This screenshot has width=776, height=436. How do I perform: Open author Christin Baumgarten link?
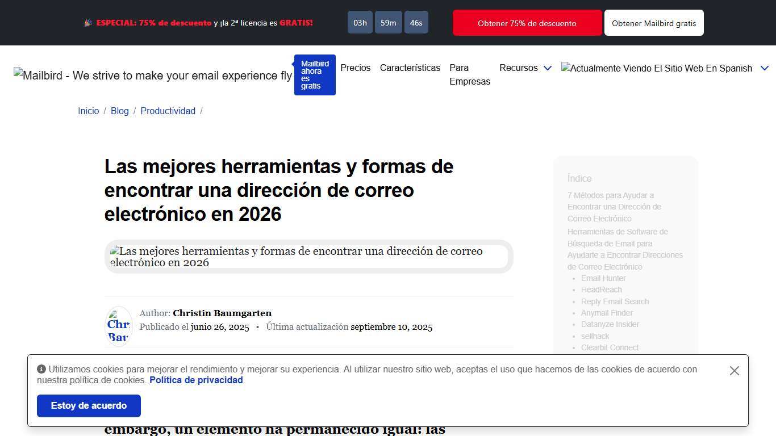(x=222, y=313)
